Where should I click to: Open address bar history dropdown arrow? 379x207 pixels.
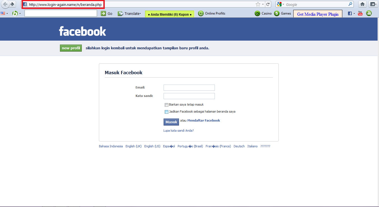(x=263, y=4)
